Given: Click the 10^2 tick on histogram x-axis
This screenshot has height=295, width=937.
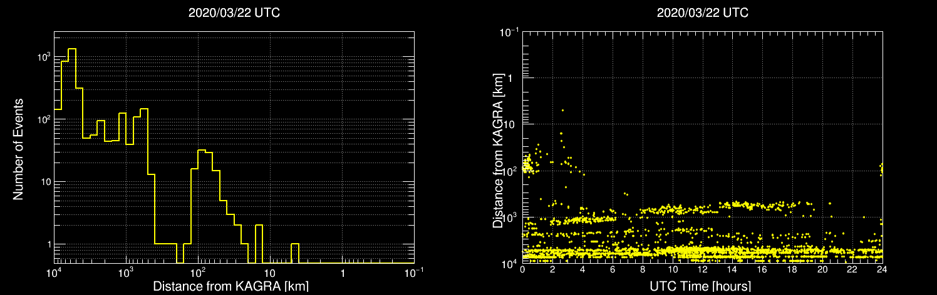Looking at the screenshot, I should click(x=198, y=272).
